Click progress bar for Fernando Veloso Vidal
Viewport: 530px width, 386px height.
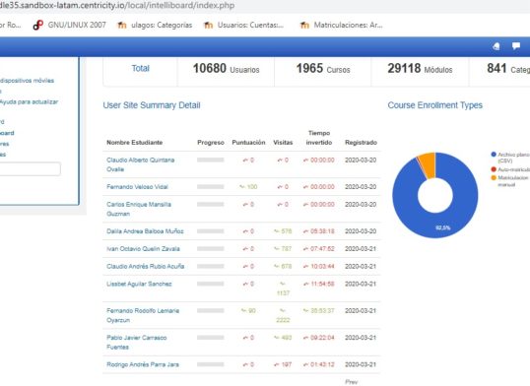(x=210, y=186)
